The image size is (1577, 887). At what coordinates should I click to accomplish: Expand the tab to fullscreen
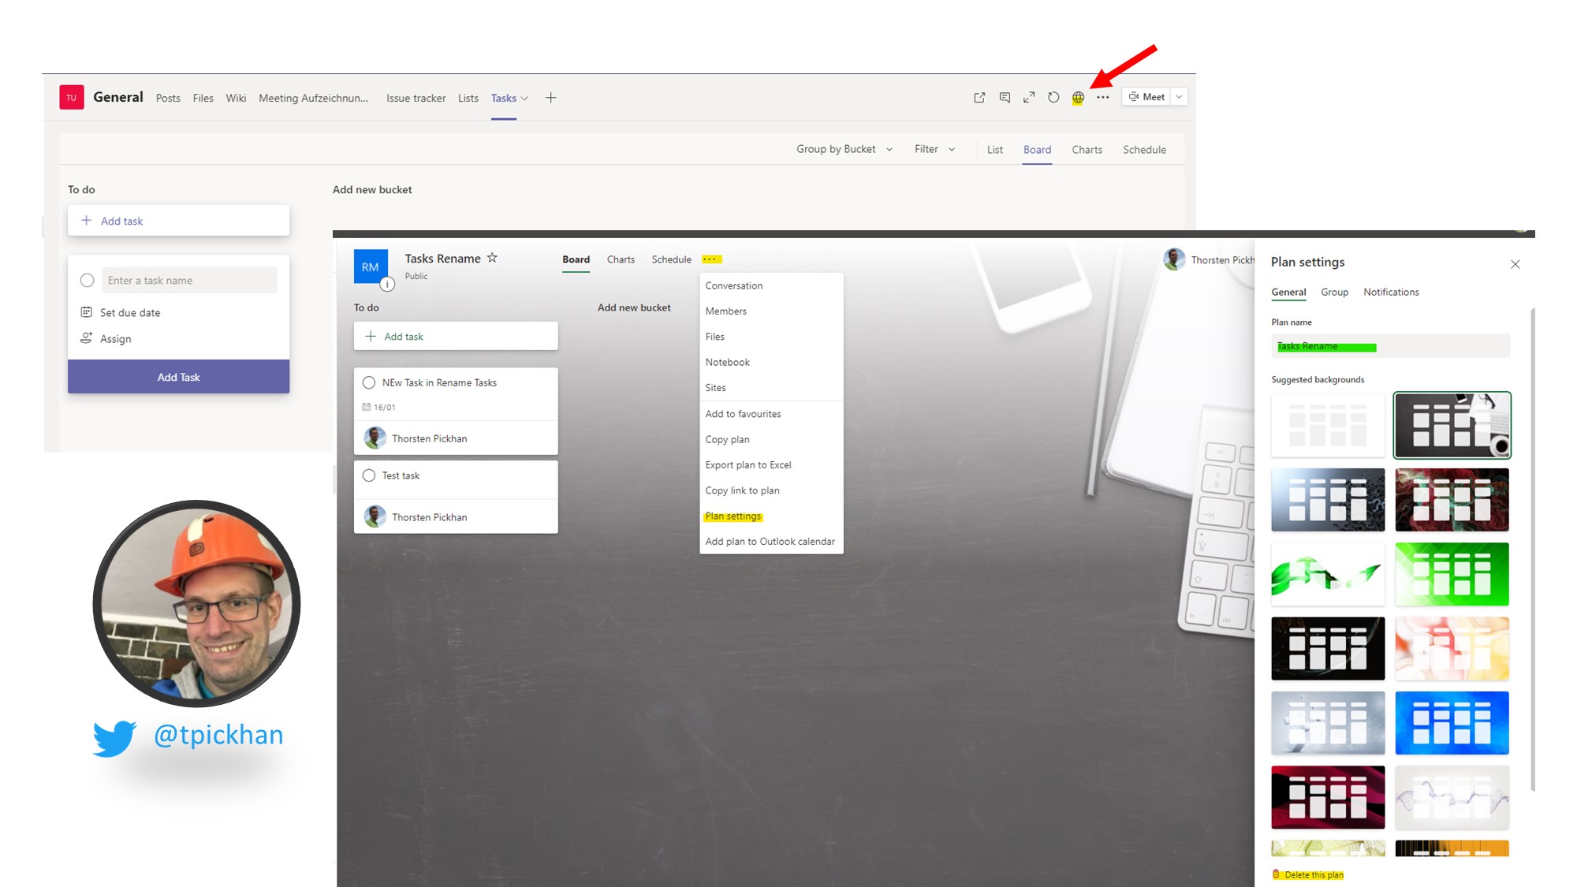point(1029,97)
